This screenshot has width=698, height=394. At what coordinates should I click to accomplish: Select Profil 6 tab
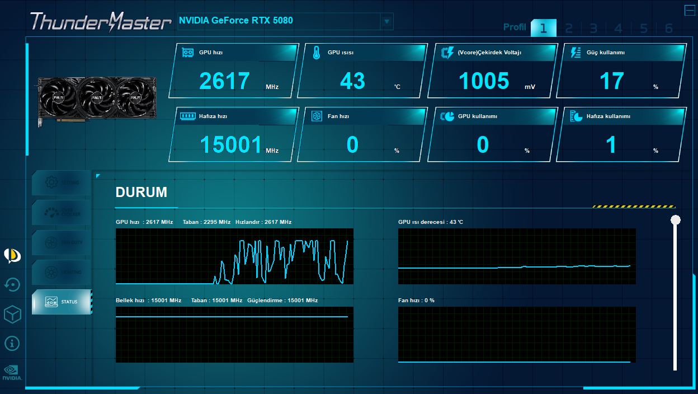[669, 28]
